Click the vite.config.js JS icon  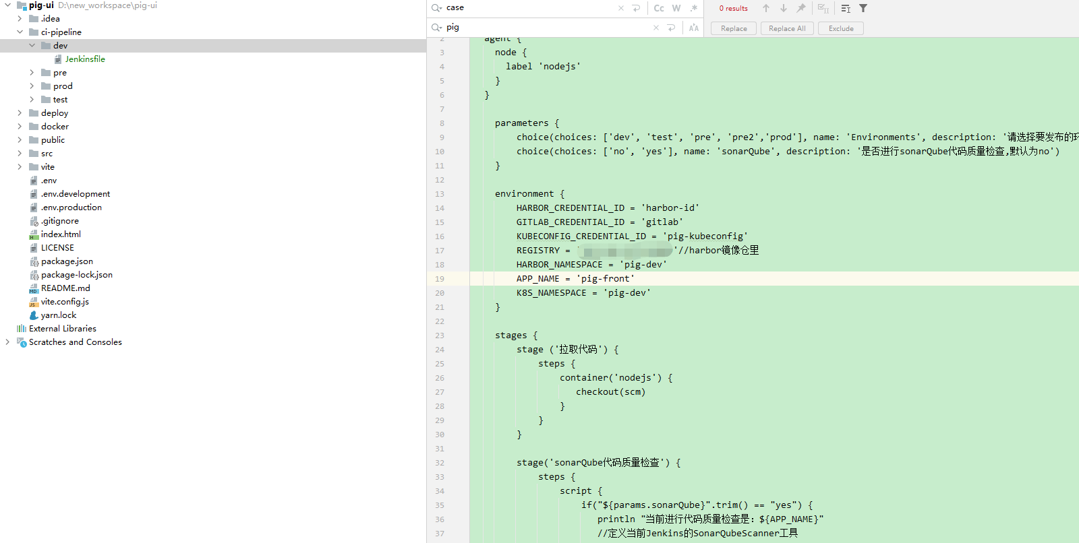[34, 302]
